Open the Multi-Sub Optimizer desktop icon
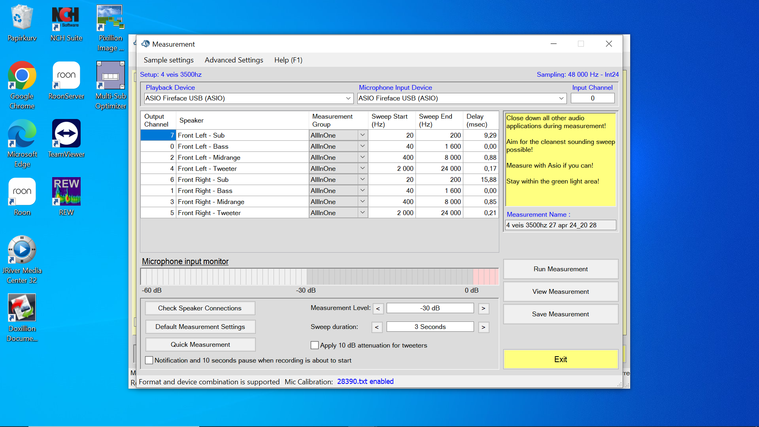 point(110,76)
